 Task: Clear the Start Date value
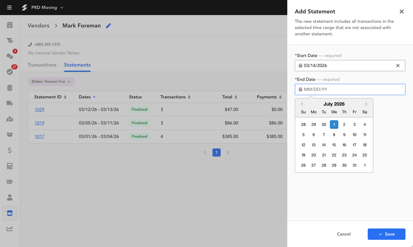[398, 66]
